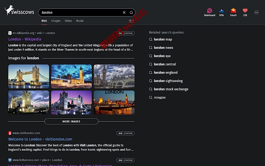Switch to the Web tab
The image size is (265, 166).
44,21
